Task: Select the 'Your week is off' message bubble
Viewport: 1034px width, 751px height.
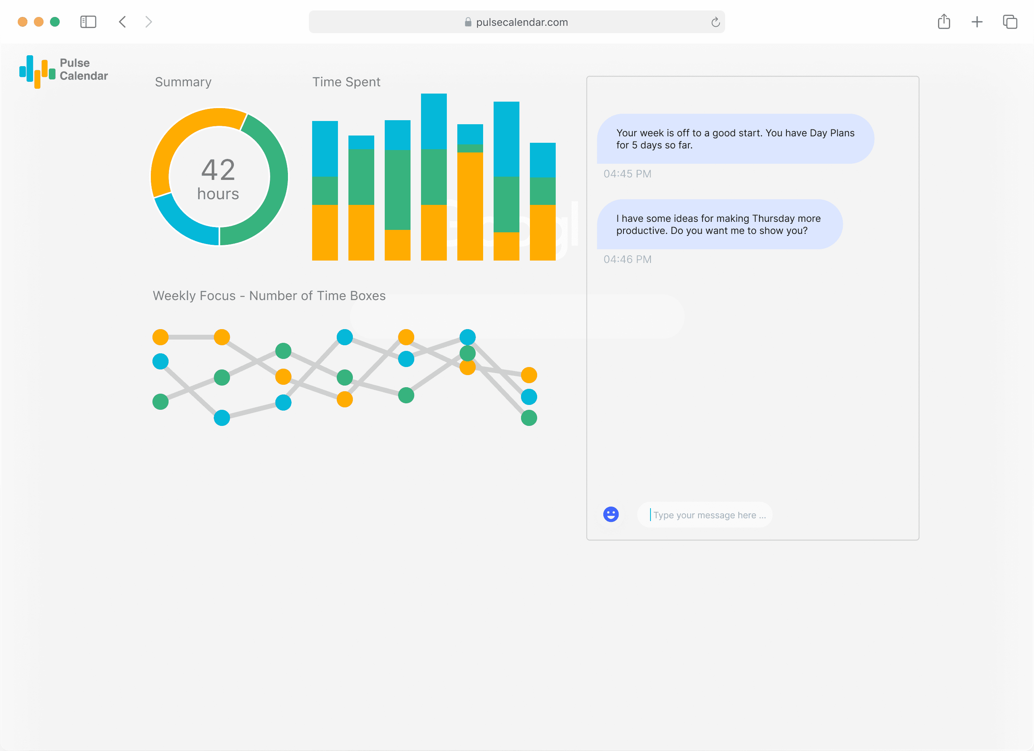Action: click(x=734, y=139)
